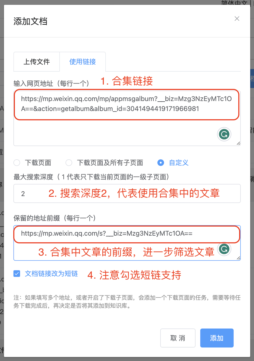Close the 添加文档 dialog with the X icon
254x361 pixels.
point(237,18)
